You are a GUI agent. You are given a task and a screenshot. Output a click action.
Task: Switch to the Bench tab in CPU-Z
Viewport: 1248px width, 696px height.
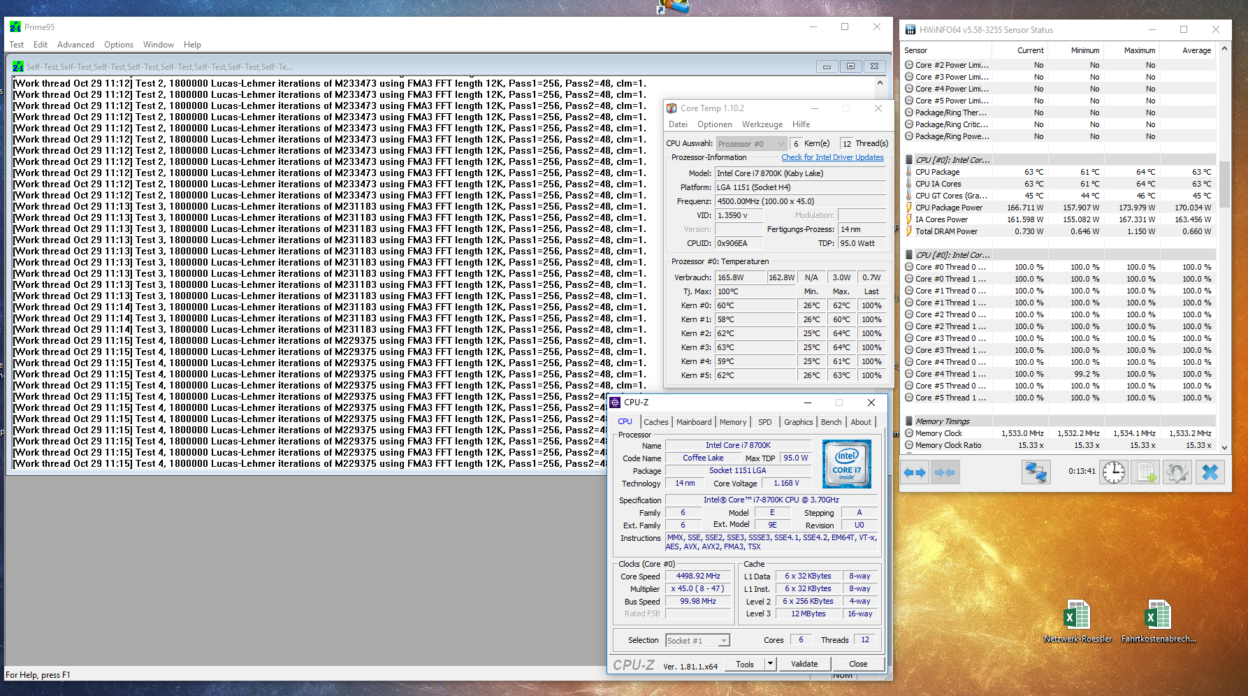tap(832, 422)
